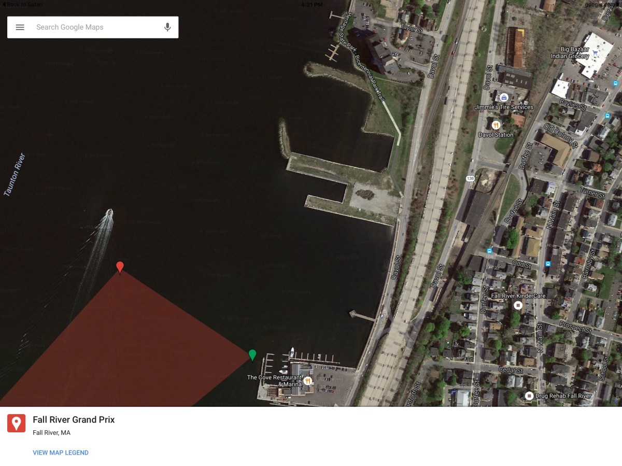
Task: Tap Big Bazaar Indian Grocery shopping icon
Action: [596, 52]
